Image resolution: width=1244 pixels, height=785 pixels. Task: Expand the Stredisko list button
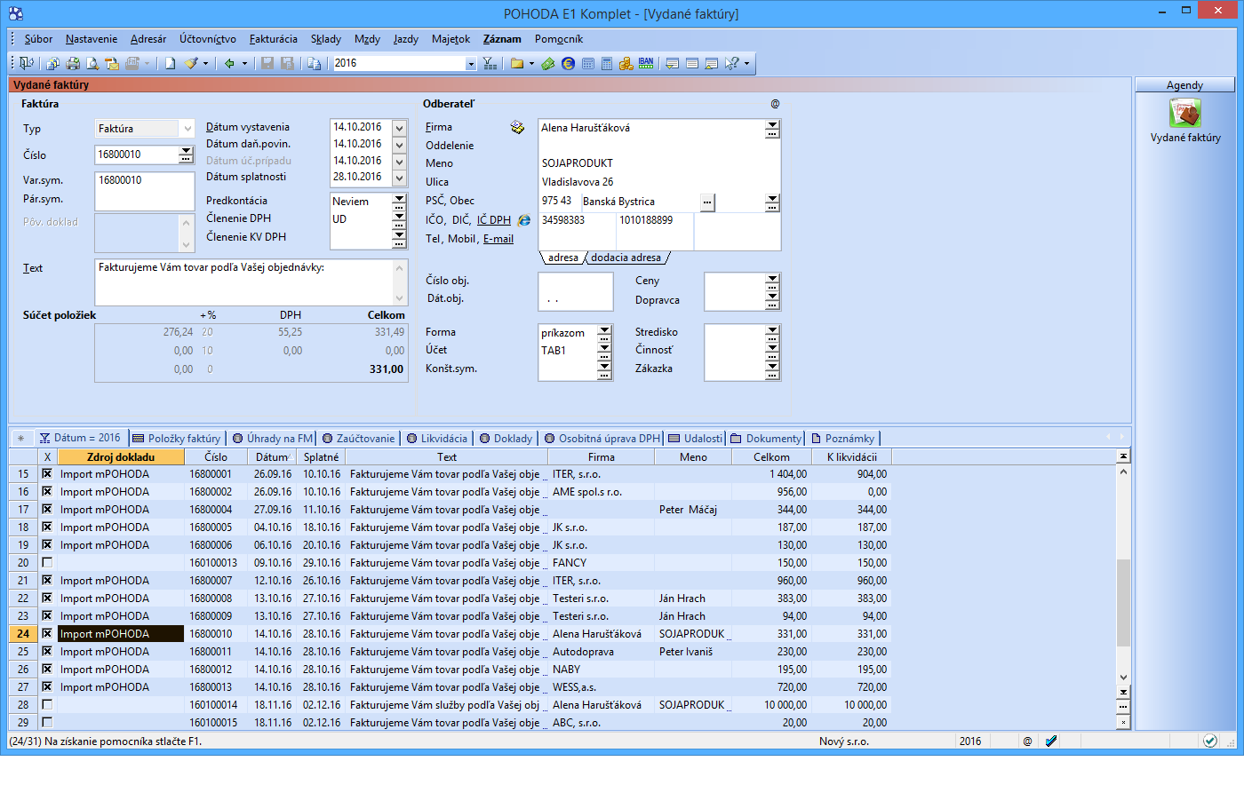coord(772,332)
